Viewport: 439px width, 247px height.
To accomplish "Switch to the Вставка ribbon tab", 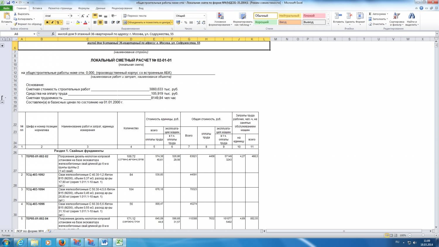I will 37,8.
